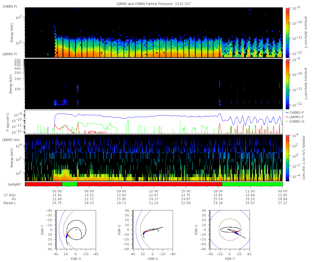Select the 12:00 time tick label
The height and width of the screenshot is (262, 314).
(154, 191)
